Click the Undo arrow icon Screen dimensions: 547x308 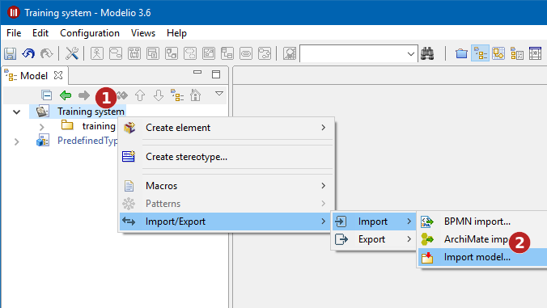(x=28, y=53)
